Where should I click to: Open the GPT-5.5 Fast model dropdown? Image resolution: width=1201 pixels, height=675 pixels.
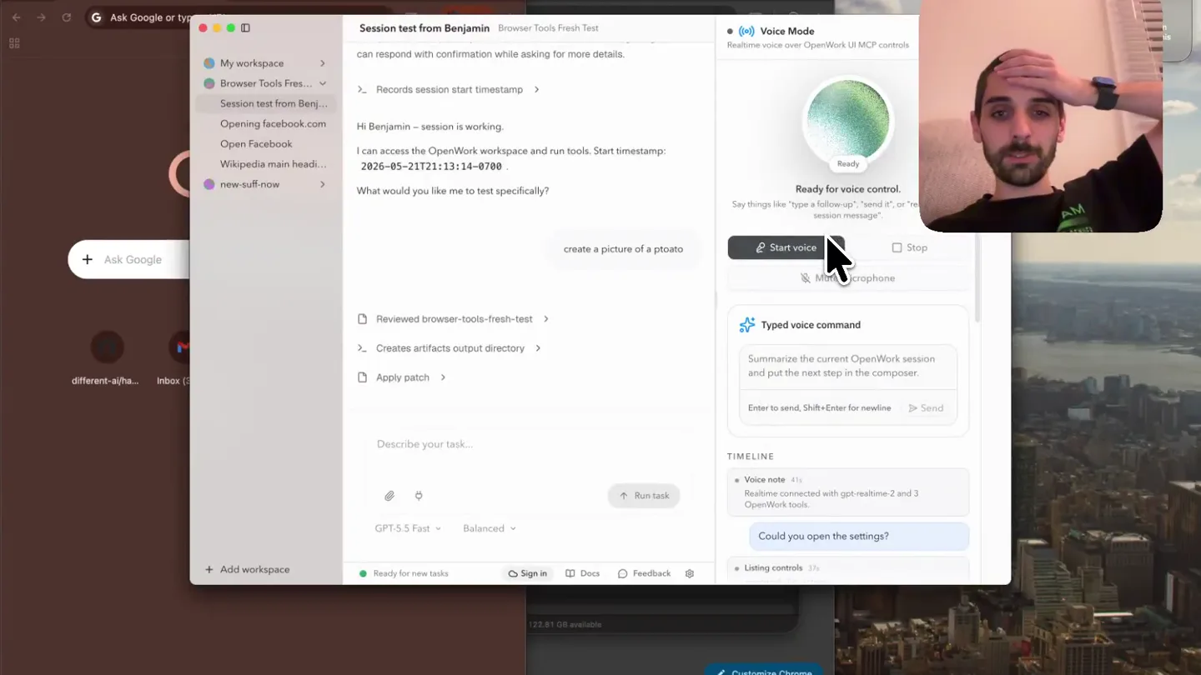[408, 528]
